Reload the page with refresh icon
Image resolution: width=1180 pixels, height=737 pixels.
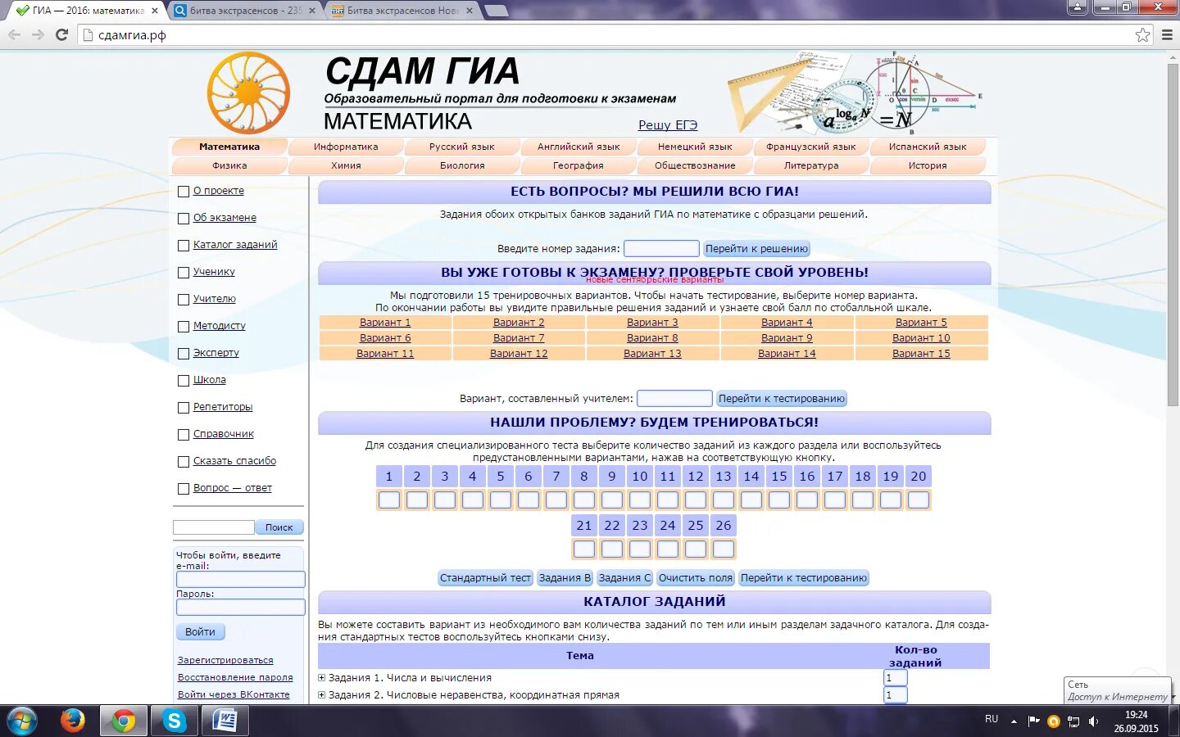point(61,35)
